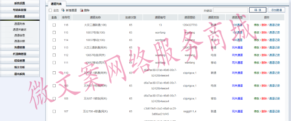
Task: Click the 删除 delete icon in toolbar
Action: [x=82, y=10]
